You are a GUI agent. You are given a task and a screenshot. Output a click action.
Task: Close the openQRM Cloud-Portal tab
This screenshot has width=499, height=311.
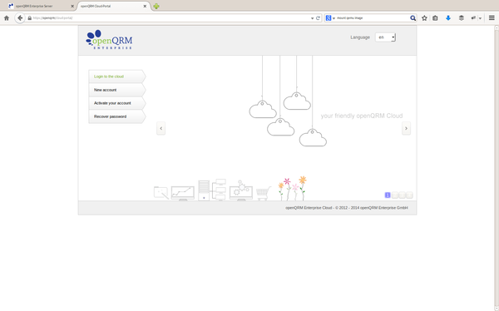145,6
